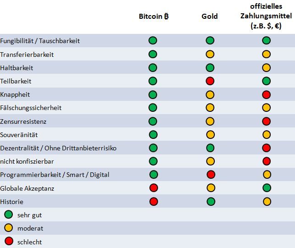Click Zahlungsmittel's green dot for Globale Akzeptanz
This screenshot has height=248, width=295.
(x=267, y=187)
